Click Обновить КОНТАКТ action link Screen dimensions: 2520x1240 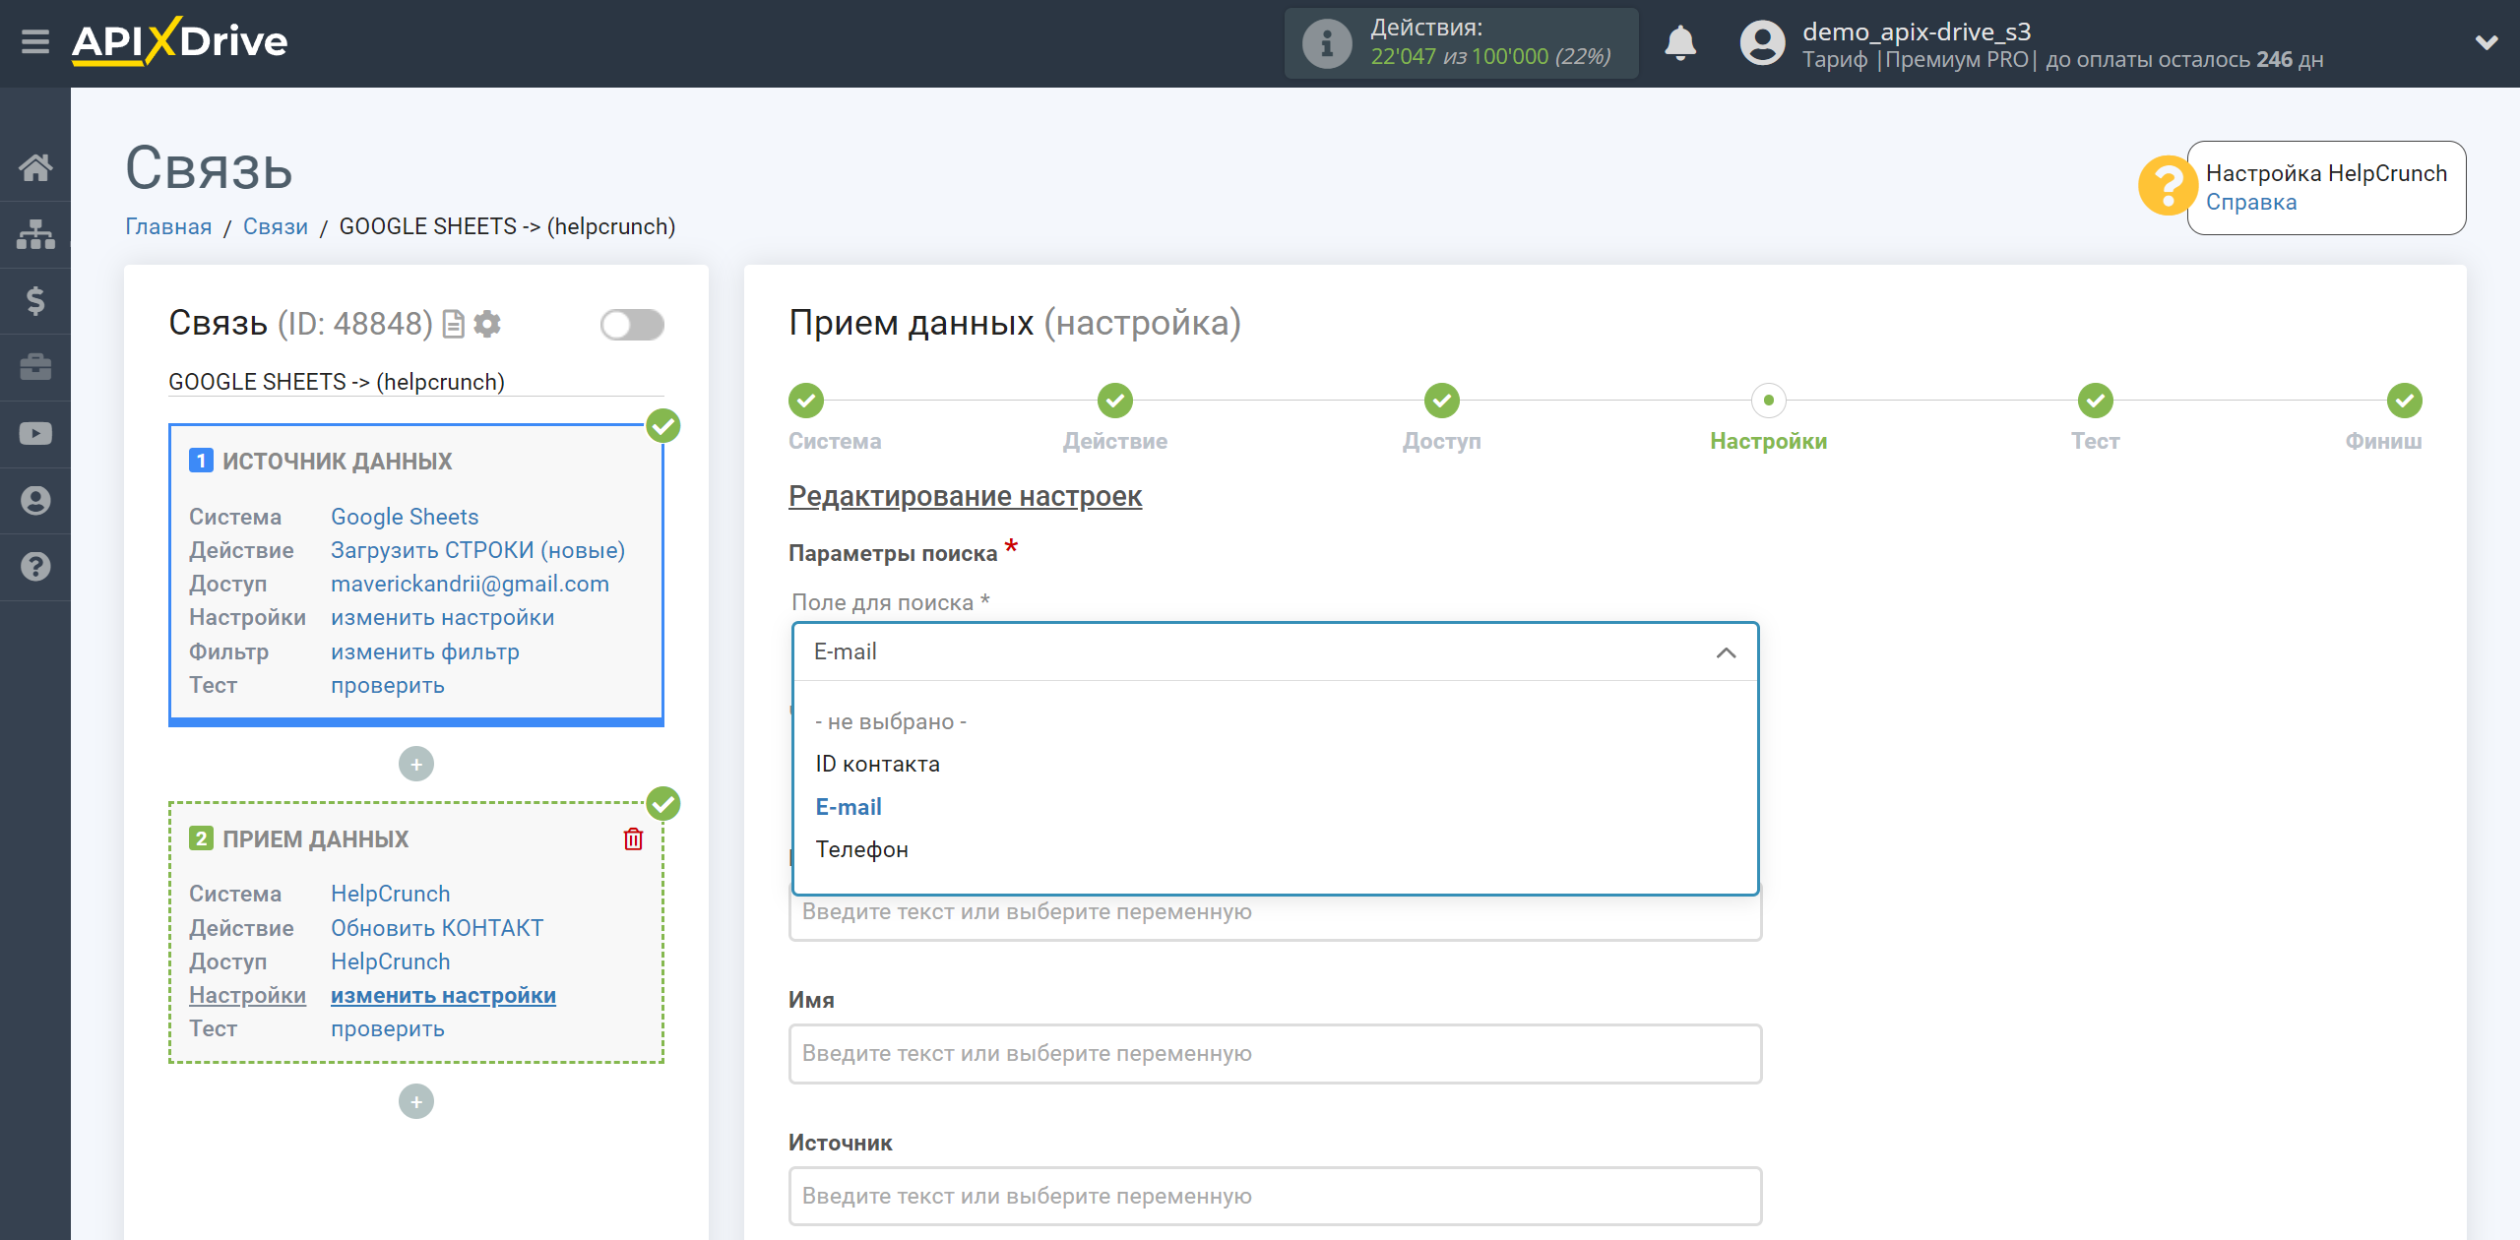point(437,928)
